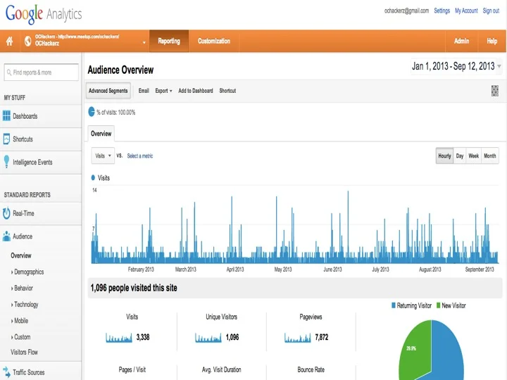507x380 pixels.
Task: Click the Shortcuts sidebar icon
Action: [x=6, y=139]
